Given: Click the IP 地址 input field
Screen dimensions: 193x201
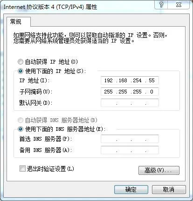Looking at the screenshot, I should click(x=130, y=80).
